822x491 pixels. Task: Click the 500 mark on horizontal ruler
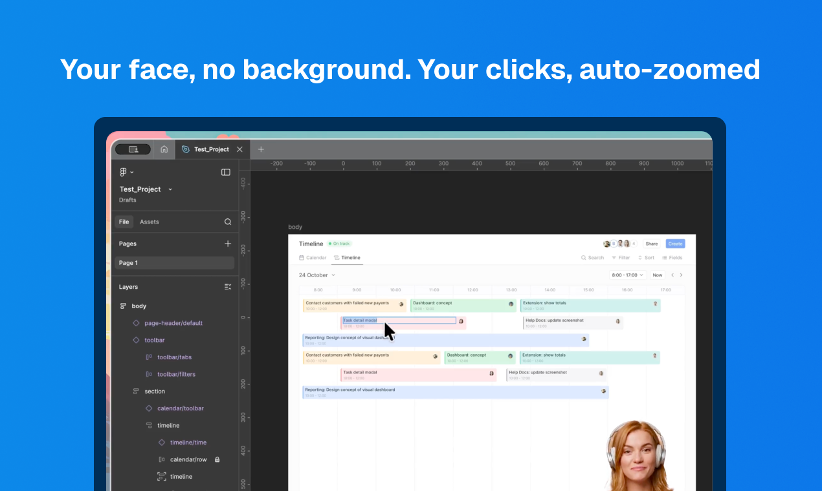510,163
